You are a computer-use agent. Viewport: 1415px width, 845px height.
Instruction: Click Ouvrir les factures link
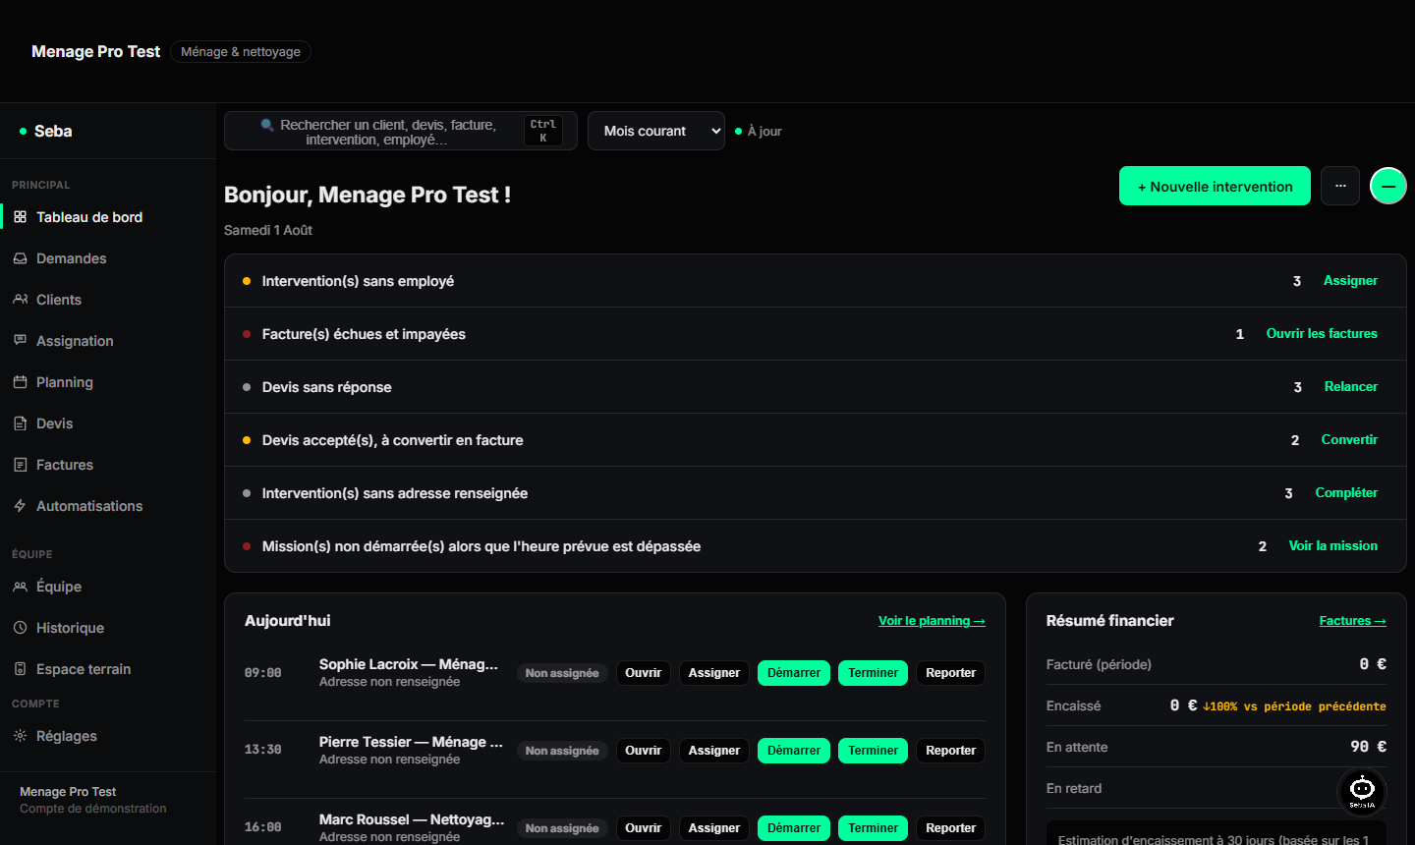click(1322, 334)
